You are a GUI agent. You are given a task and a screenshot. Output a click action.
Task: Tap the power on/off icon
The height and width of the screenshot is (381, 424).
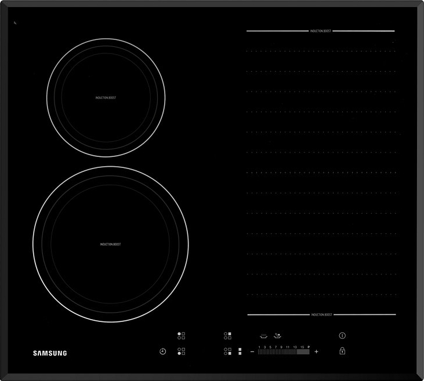342,336
